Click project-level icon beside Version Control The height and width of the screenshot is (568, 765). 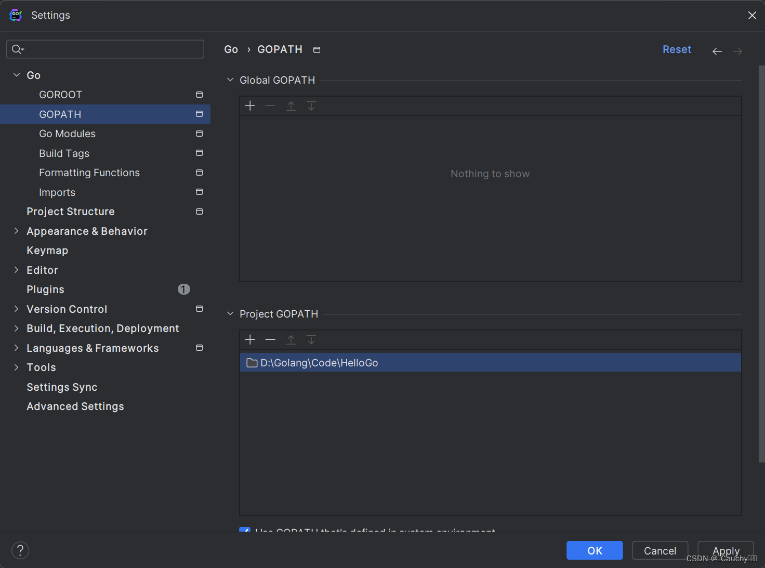[199, 309]
